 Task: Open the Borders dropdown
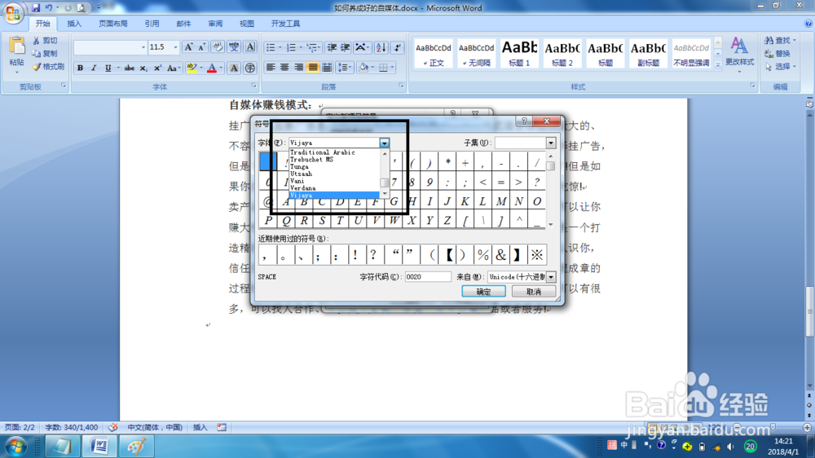pyautogui.click(x=393, y=68)
